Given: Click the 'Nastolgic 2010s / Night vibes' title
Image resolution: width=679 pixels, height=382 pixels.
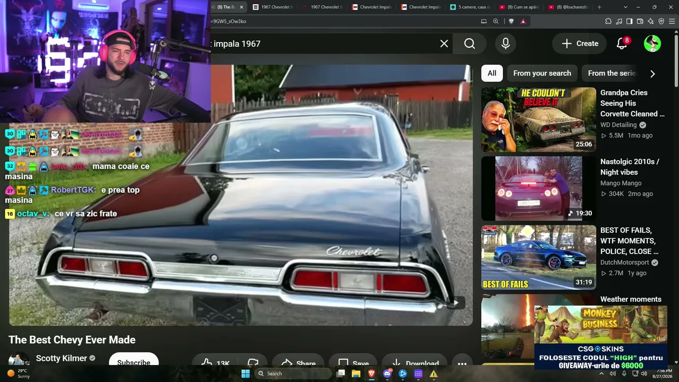Looking at the screenshot, I should point(630,167).
